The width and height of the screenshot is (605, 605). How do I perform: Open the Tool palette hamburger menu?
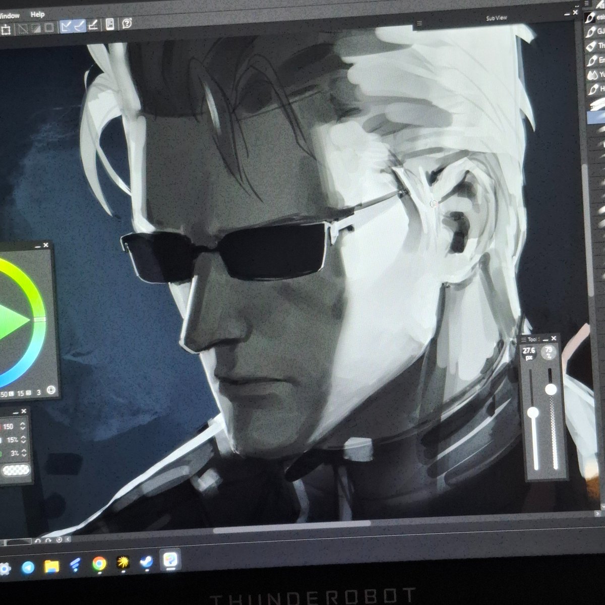pos(524,339)
